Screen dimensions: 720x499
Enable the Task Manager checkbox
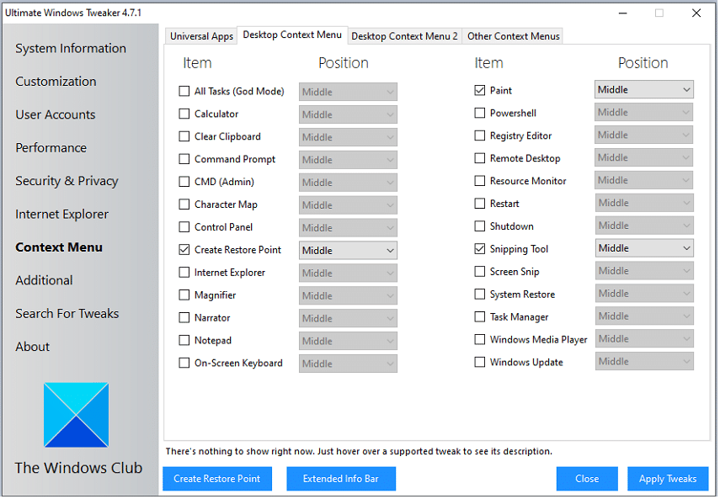pos(480,317)
